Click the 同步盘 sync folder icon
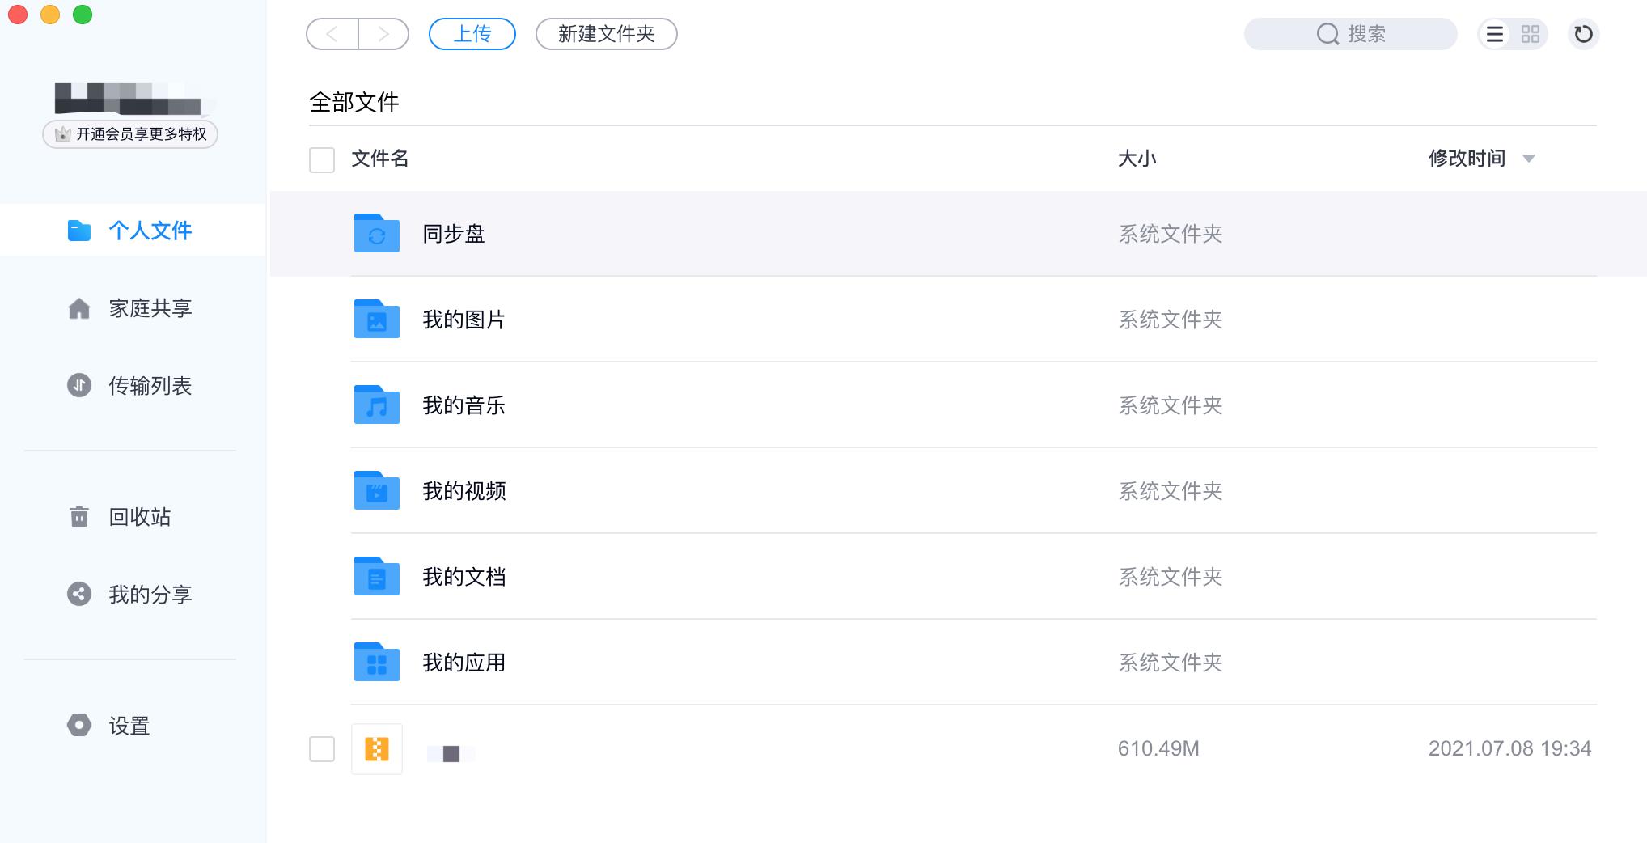The image size is (1647, 843). click(x=376, y=234)
